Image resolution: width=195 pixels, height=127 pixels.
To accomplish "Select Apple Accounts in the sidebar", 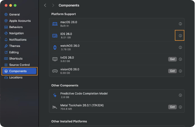I will coord(19,21).
